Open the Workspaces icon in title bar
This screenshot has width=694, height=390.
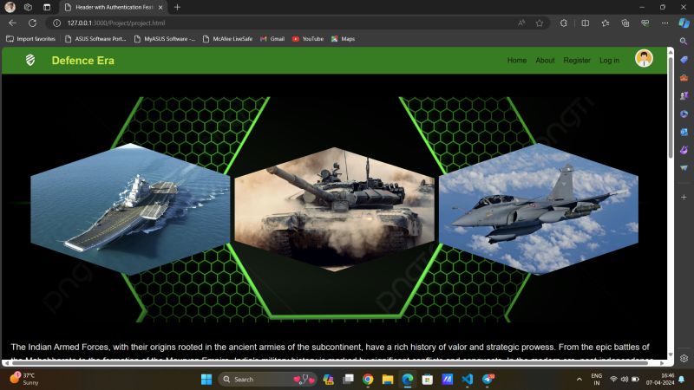coord(28,7)
